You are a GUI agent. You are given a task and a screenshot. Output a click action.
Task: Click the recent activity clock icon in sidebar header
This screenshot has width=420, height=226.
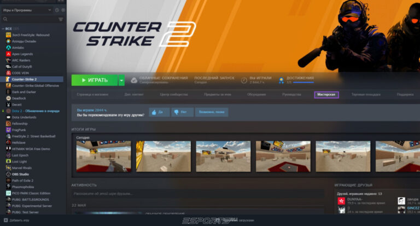(57, 10)
